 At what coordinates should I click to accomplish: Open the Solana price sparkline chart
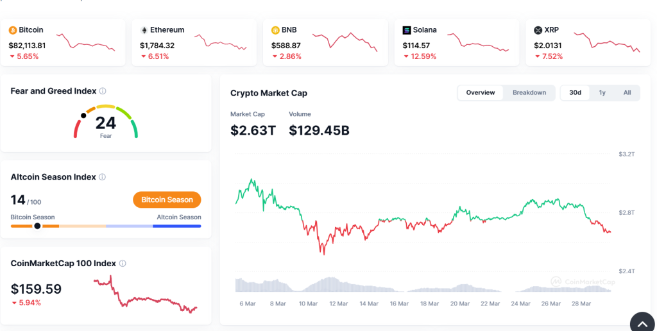pos(477,42)
